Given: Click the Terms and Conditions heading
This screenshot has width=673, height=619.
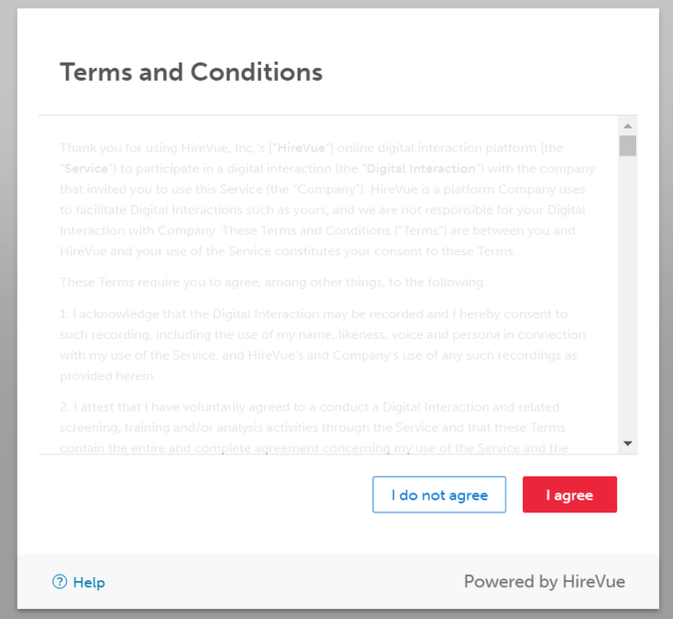Looking at the screenshot, I should [x=191, y=72].
